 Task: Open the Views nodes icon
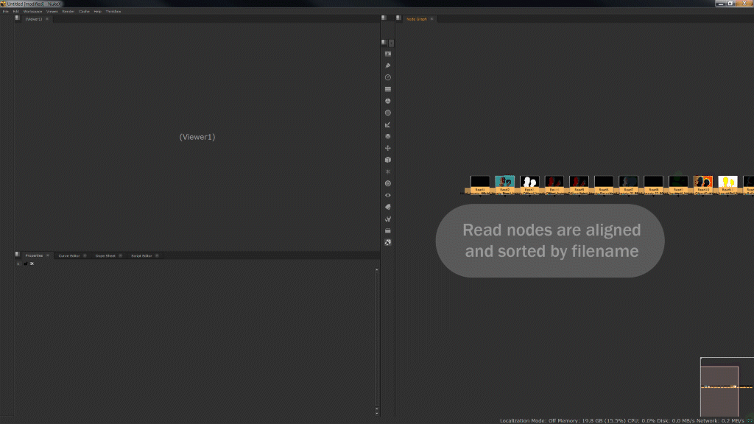click(x=388, y=194)
